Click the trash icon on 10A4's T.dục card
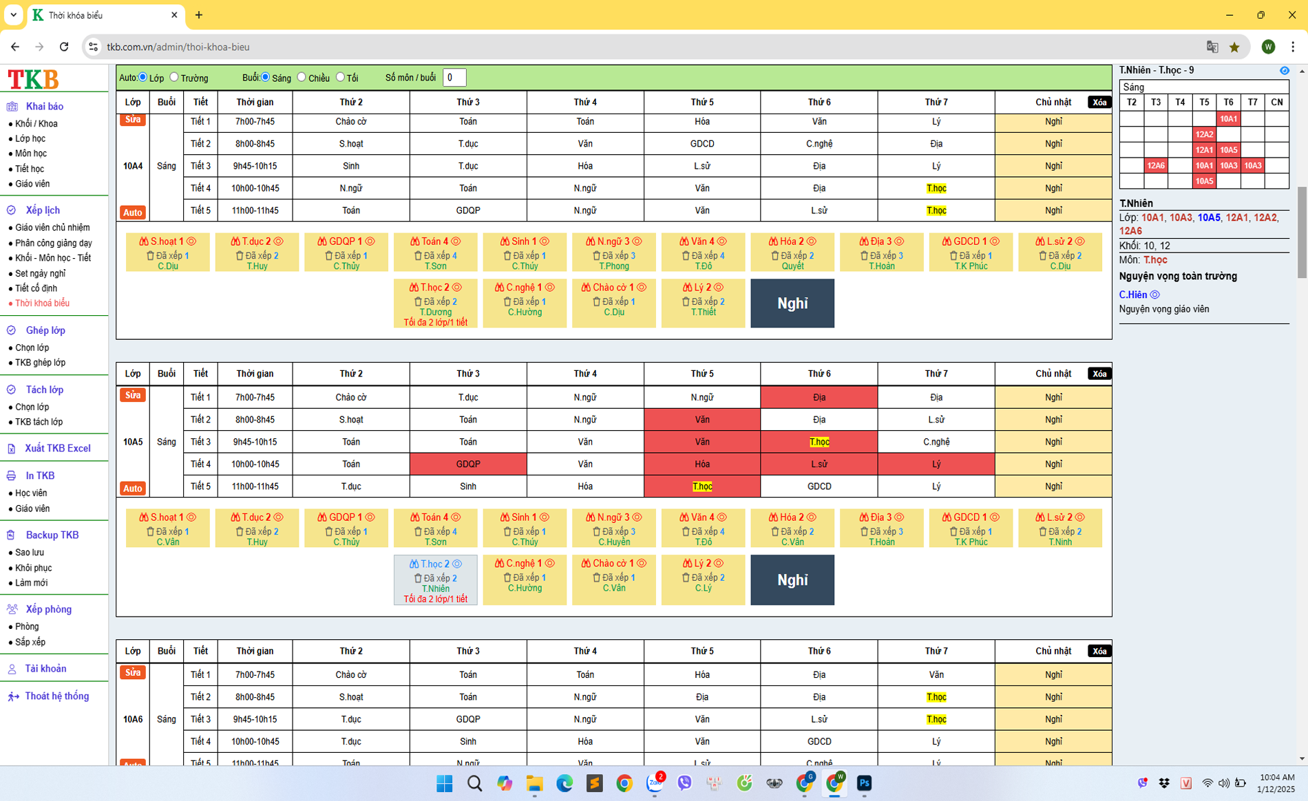 [240, 256]
